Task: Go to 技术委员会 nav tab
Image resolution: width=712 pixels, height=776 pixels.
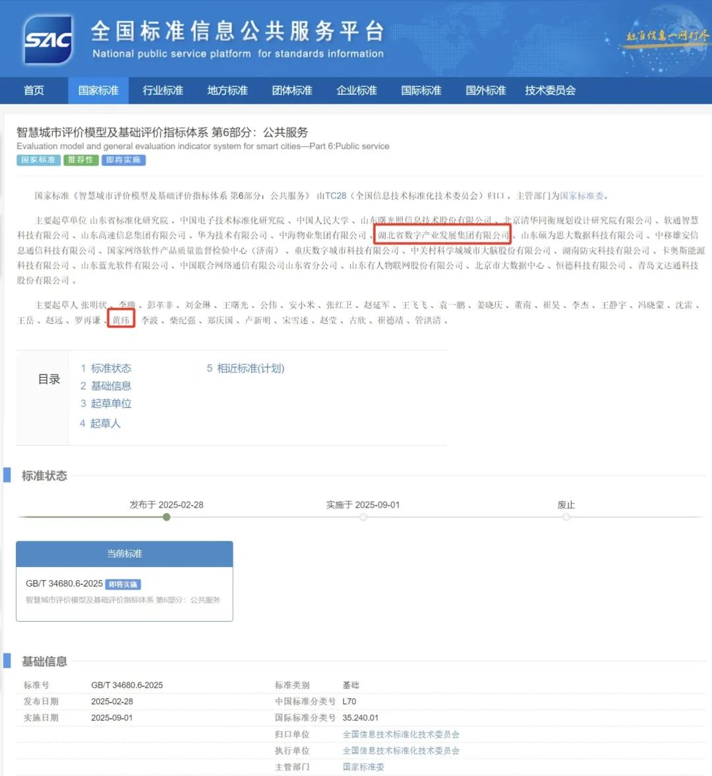Action: point(550,90)
